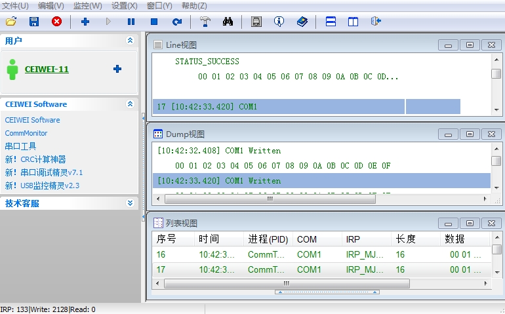Click the open folder toolbar icon
Screen dimensions: 505x314
click(11, 22)
